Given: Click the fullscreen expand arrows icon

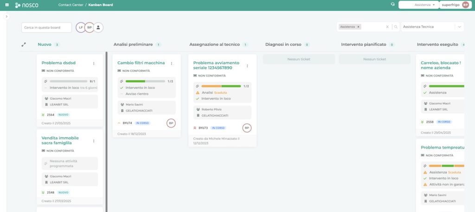Looking at the screenshot, I should (24, 45).
